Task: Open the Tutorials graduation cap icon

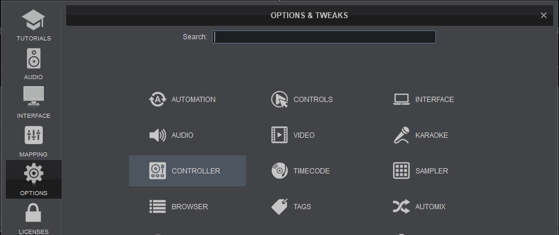Action: [x=33, y=21]
